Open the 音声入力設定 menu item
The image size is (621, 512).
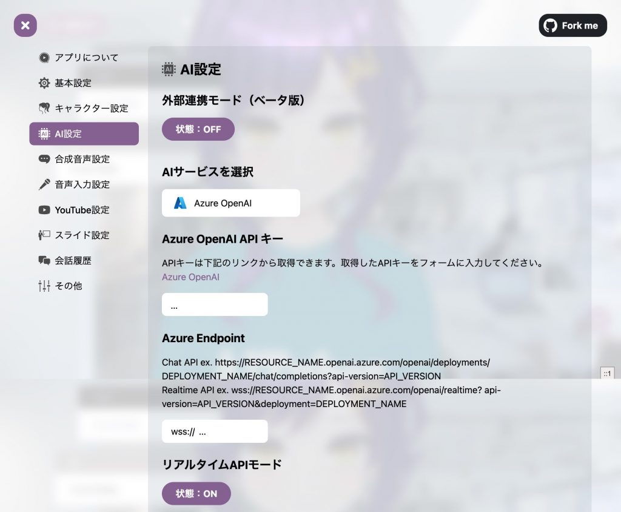point(84,184)
